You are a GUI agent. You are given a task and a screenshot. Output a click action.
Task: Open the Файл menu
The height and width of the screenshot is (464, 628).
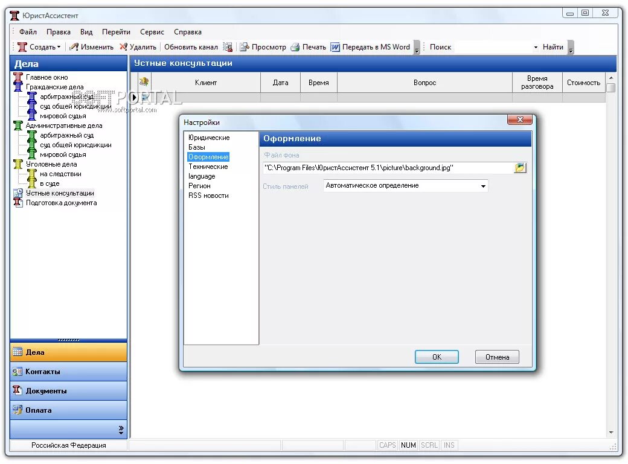pos(28,32)
